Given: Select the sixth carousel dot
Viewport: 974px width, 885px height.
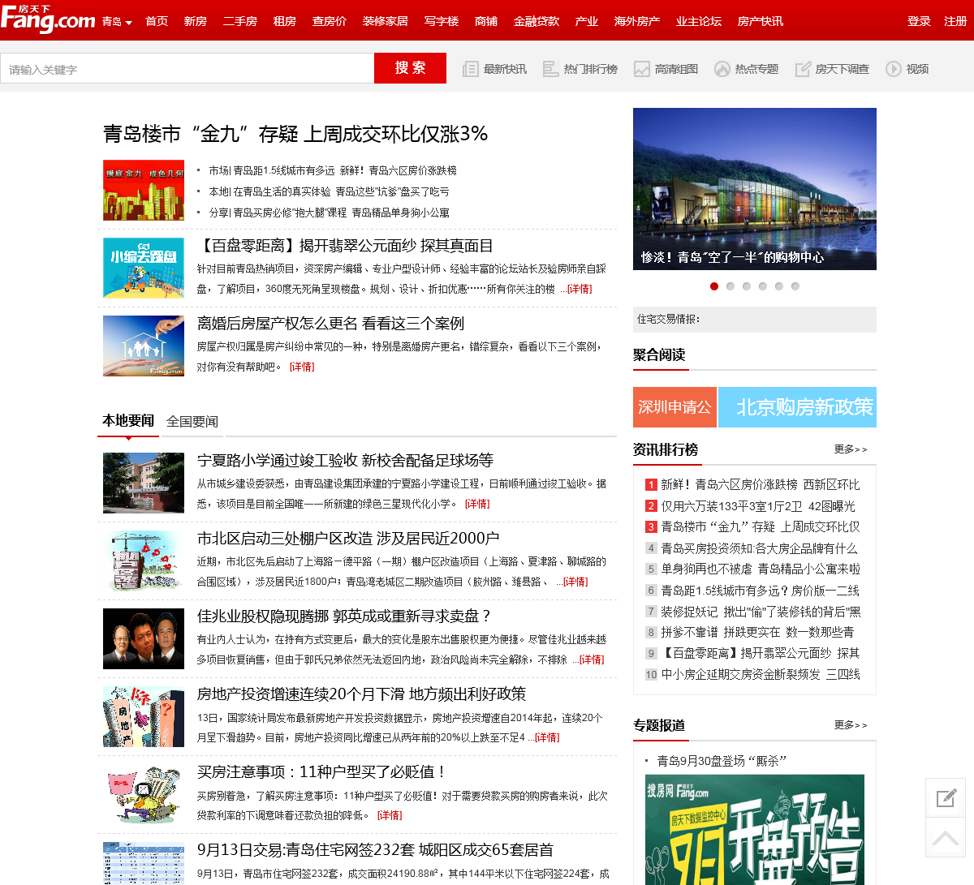Looking at the screenshot, I should pyautogui.click(x=795, y=286).
